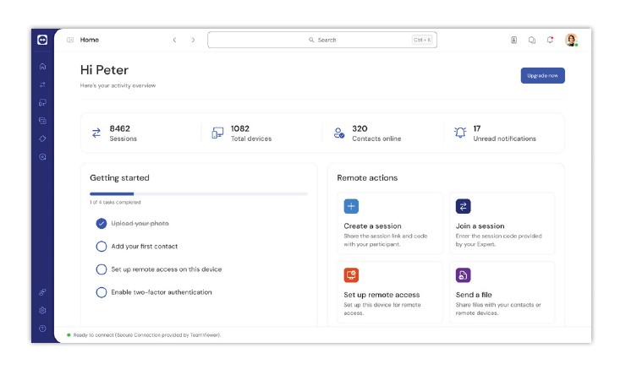Click the 'Join a session' card
Screen dimensions: 626x375
click(502, 223)
